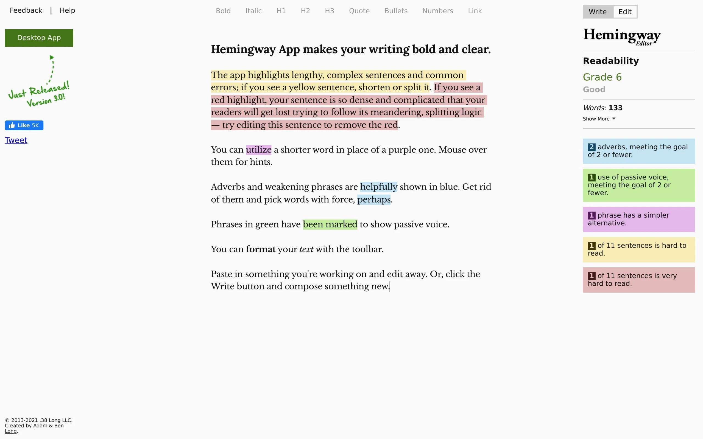Screen dimensions: 703x439
Task: Select the H2 heading icon
Action: tap(305, 11)
